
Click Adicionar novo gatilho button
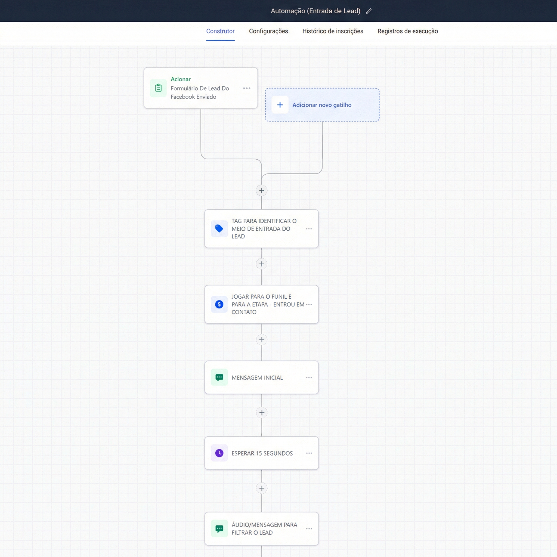pyautogui.click(x=322, y=105)
